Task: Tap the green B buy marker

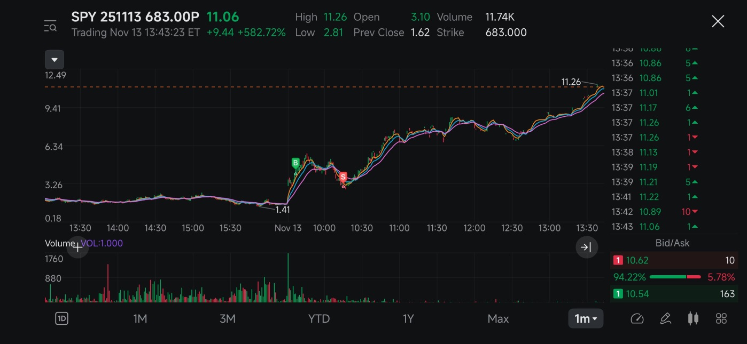Action: [295, 163]
